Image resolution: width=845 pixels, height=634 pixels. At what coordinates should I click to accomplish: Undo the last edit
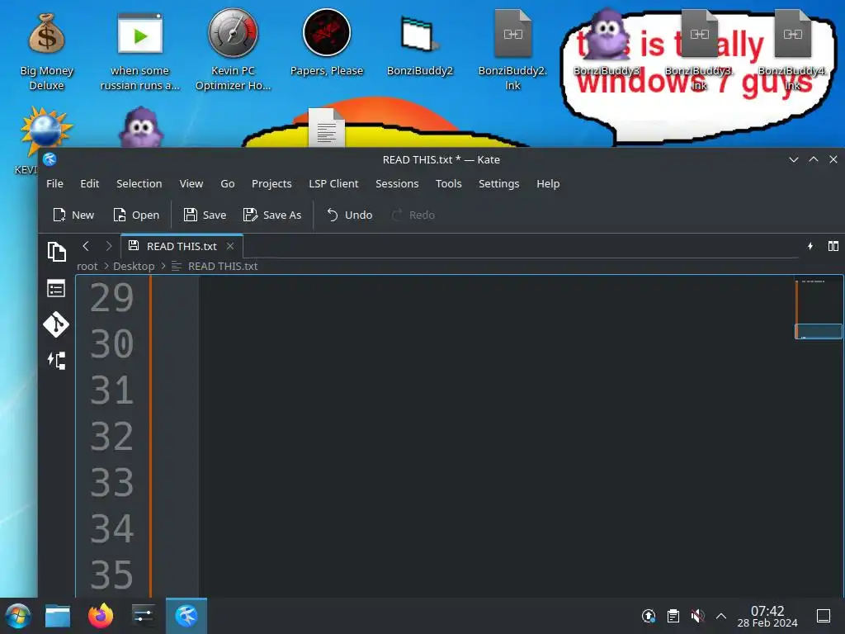click(349, 215)
